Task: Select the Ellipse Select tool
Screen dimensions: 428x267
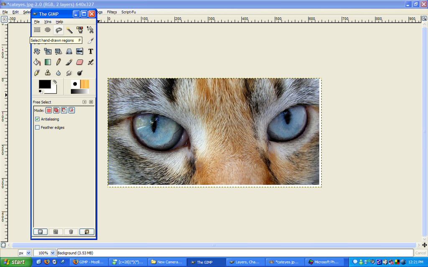Action: click(48, 30)
